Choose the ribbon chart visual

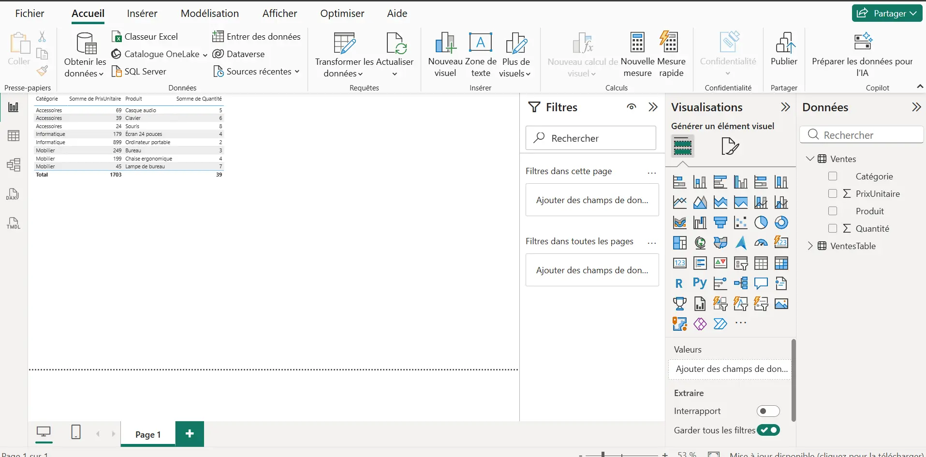click(x=679, y=222)
